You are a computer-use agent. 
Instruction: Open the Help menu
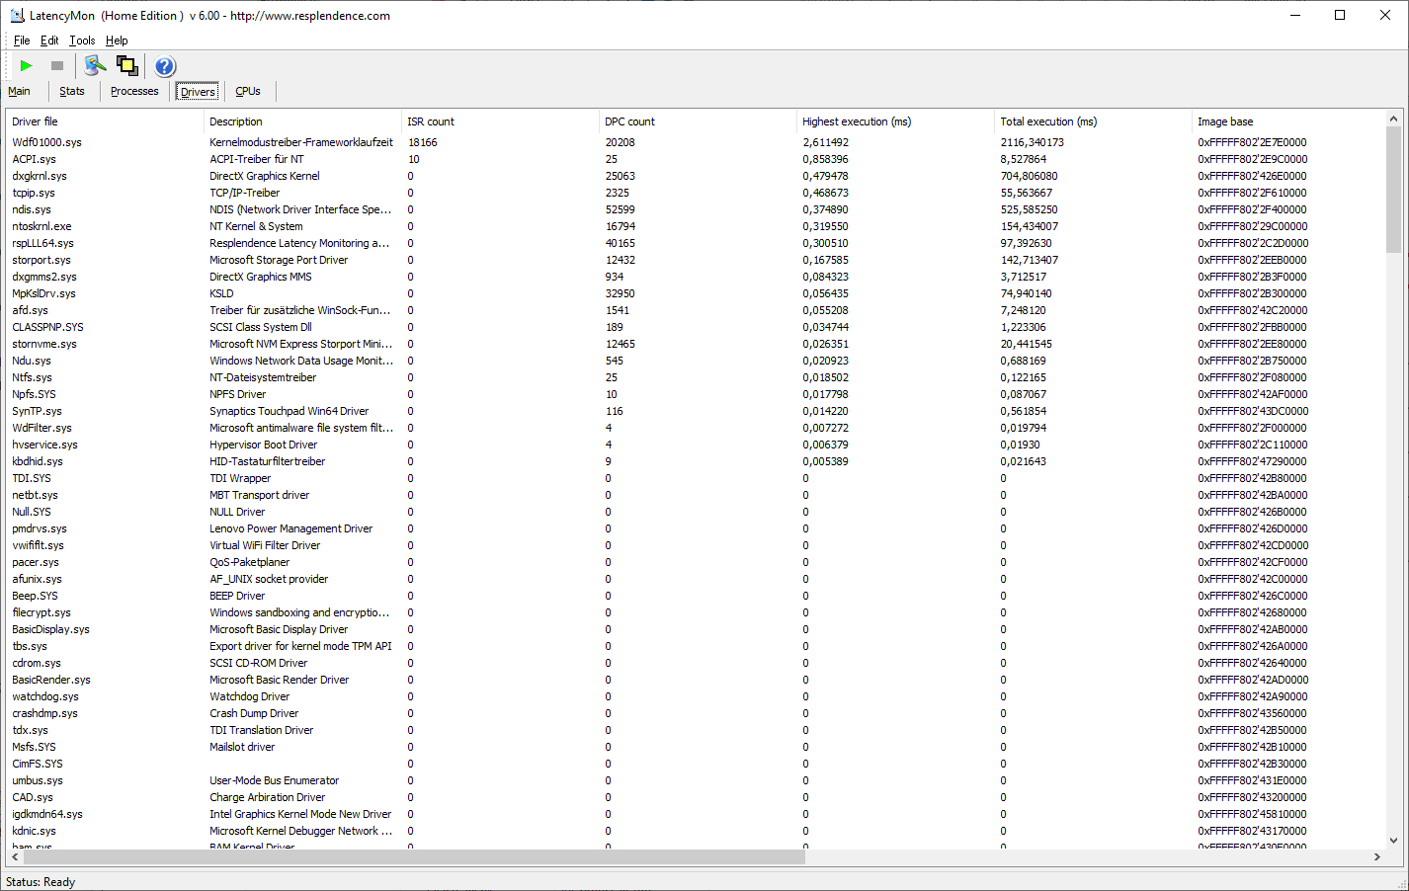pyautogui.click(x=117, y=40)
